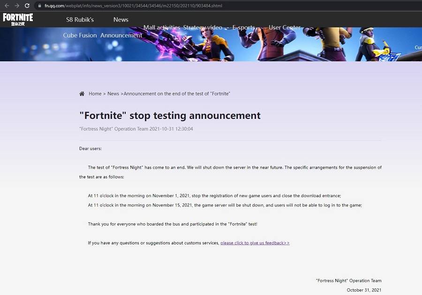Open the Announcement section
This screenshot has height=295, width=422.
coord(121,35)
